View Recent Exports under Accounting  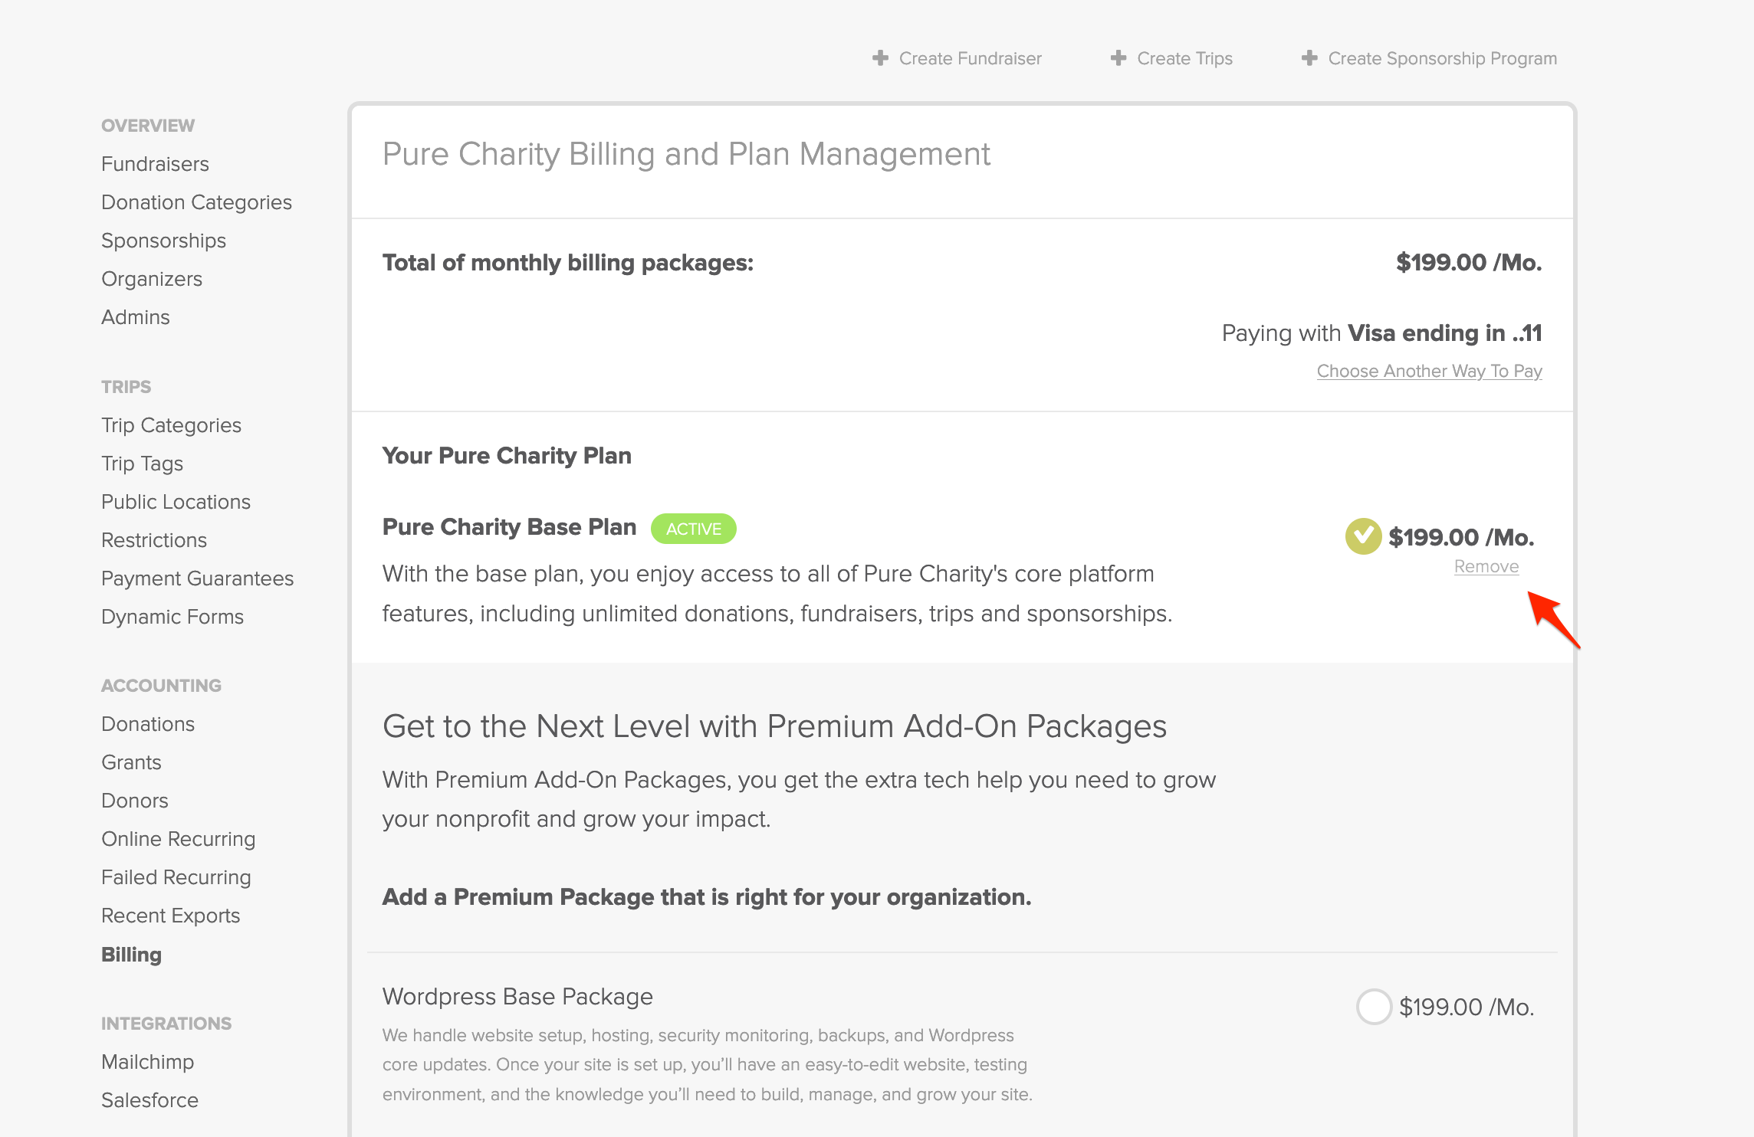coord(170,916)
